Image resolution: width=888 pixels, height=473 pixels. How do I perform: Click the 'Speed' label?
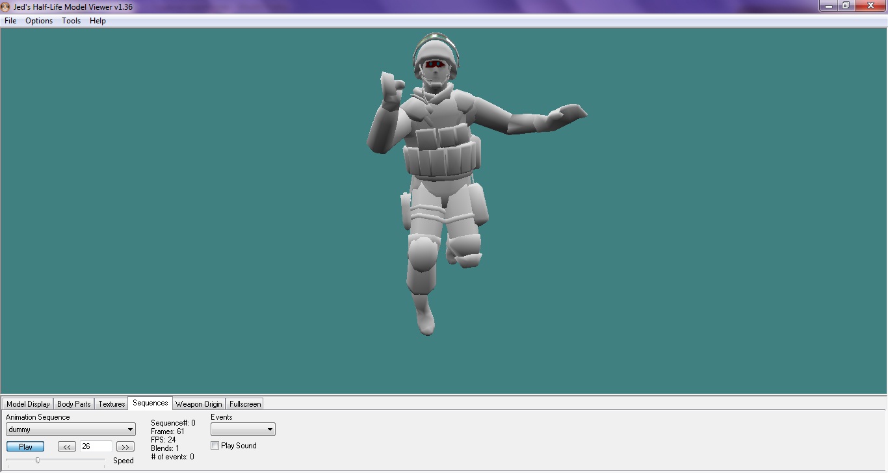(124, 461)
